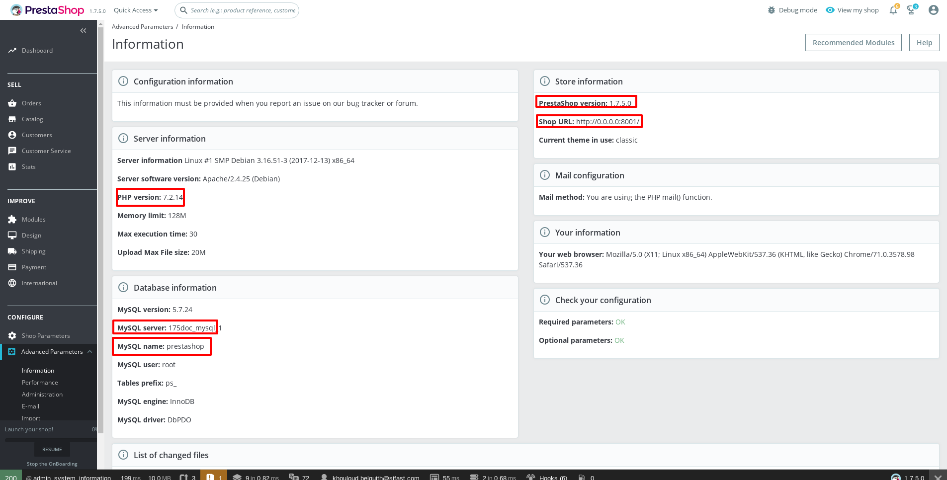Click the debug toolbar logged-in user icon
Screen dimensions: 947x480
324,478
